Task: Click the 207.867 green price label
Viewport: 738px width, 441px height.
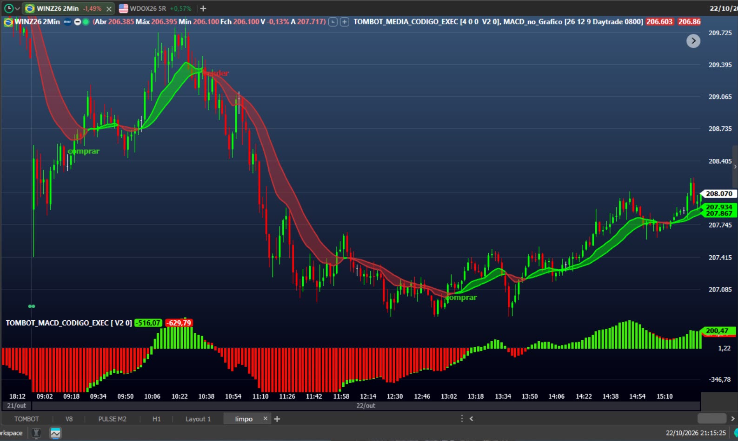Action: tap(719, 214)
